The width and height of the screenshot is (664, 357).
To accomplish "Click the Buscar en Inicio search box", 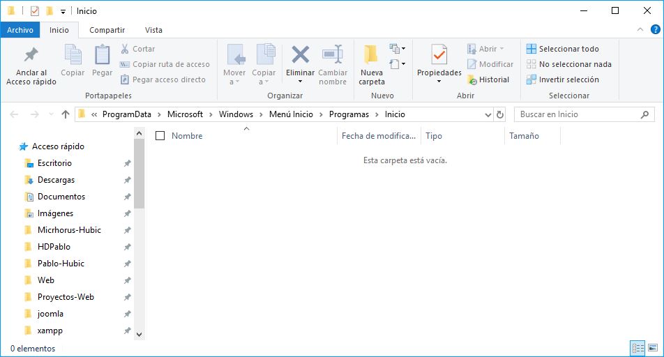I will [578, 114].
